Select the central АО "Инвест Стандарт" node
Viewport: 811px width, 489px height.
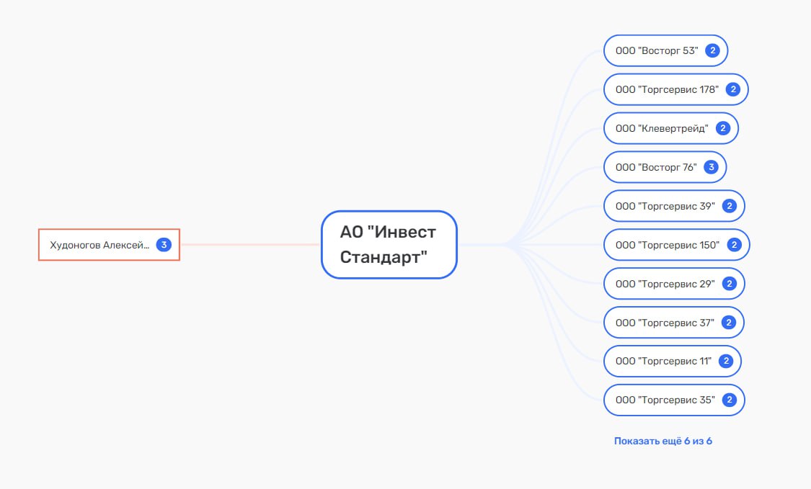pos(389,245)
